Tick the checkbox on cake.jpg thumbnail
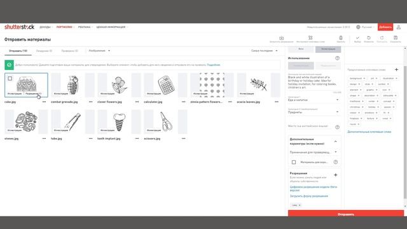 click(x=10, y=78)
